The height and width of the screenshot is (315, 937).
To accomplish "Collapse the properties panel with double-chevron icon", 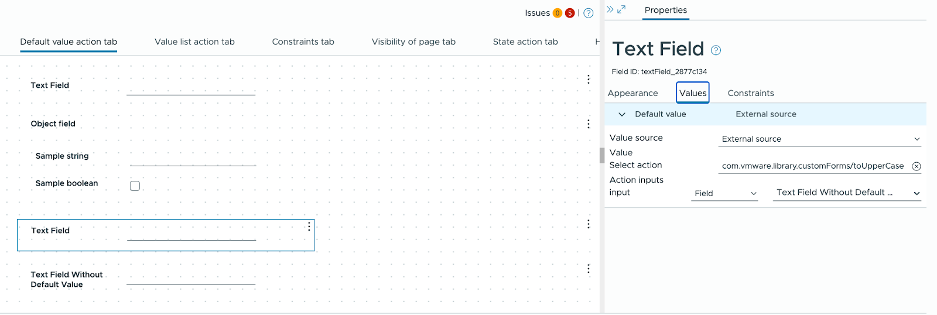I will click(x=610, y=9).
